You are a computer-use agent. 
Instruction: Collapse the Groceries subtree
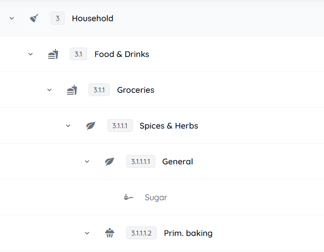49,90
